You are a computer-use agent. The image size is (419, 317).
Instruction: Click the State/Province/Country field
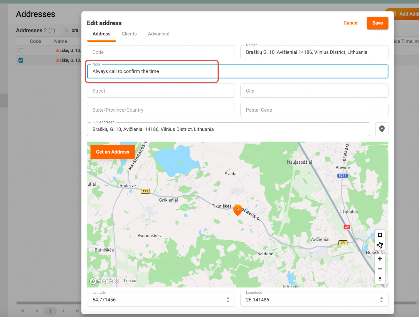click(x=161, y=110)
